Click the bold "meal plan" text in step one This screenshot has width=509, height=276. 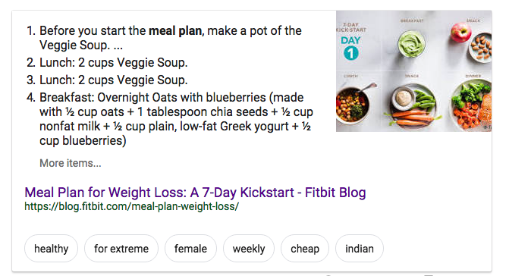tap(175, 31)
